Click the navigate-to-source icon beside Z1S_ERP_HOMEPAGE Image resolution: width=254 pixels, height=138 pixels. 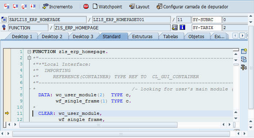pos(175,28)
